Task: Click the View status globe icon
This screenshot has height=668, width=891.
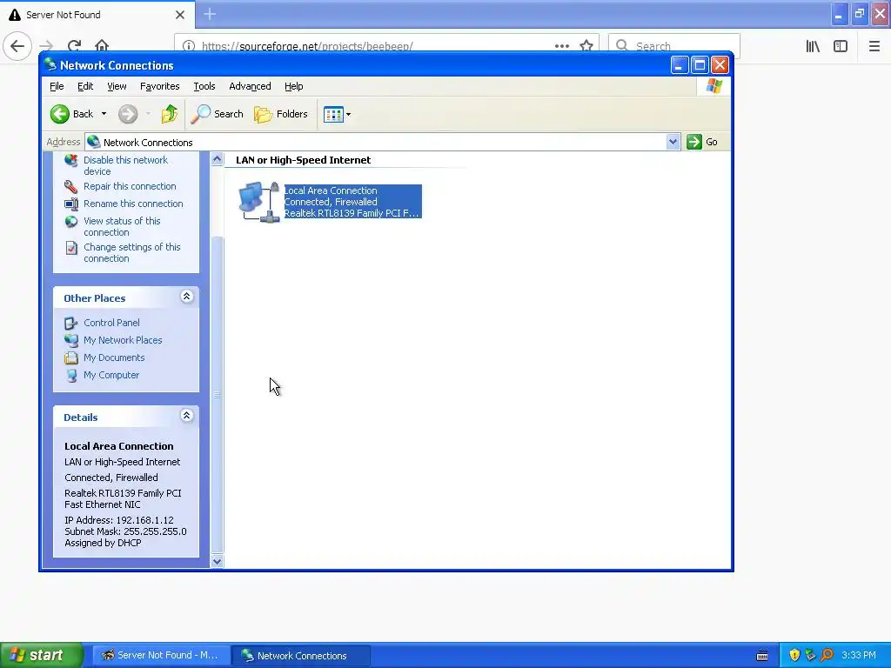Action: tap(71, 222)
